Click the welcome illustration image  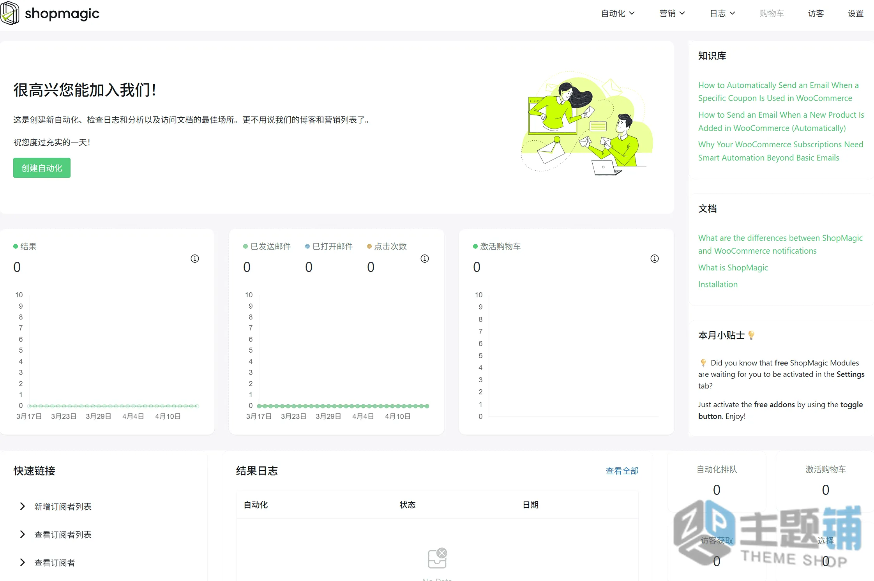tap(587, 123)
